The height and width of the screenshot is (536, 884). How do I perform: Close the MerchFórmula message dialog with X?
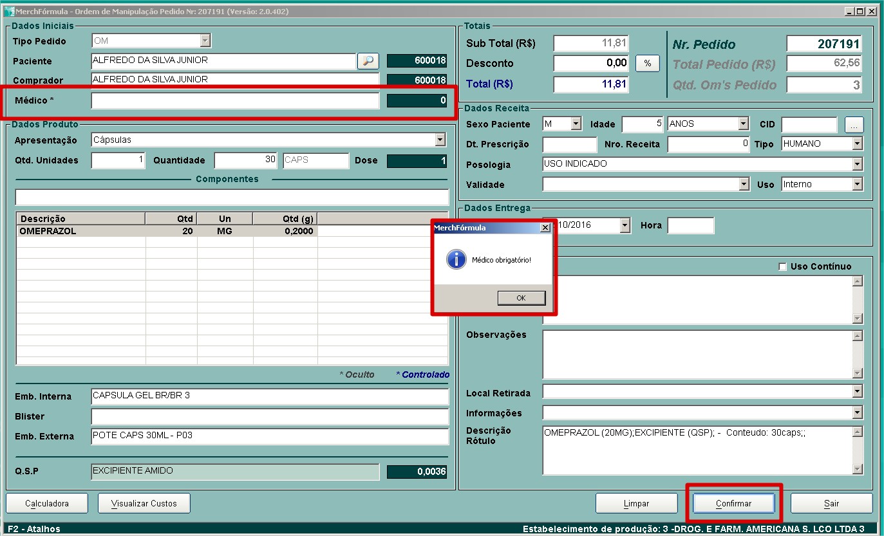pos(545,228)
